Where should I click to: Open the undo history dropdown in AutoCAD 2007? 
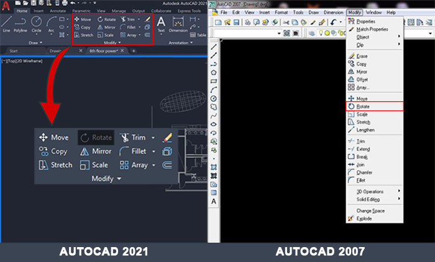pyautogui.click(x=341, y=22)
